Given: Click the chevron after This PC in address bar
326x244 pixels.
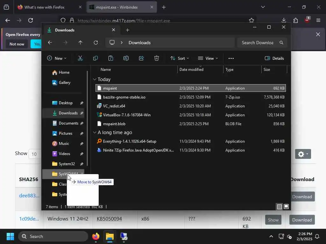Looking at the screenshot, I should pos(122,43).
